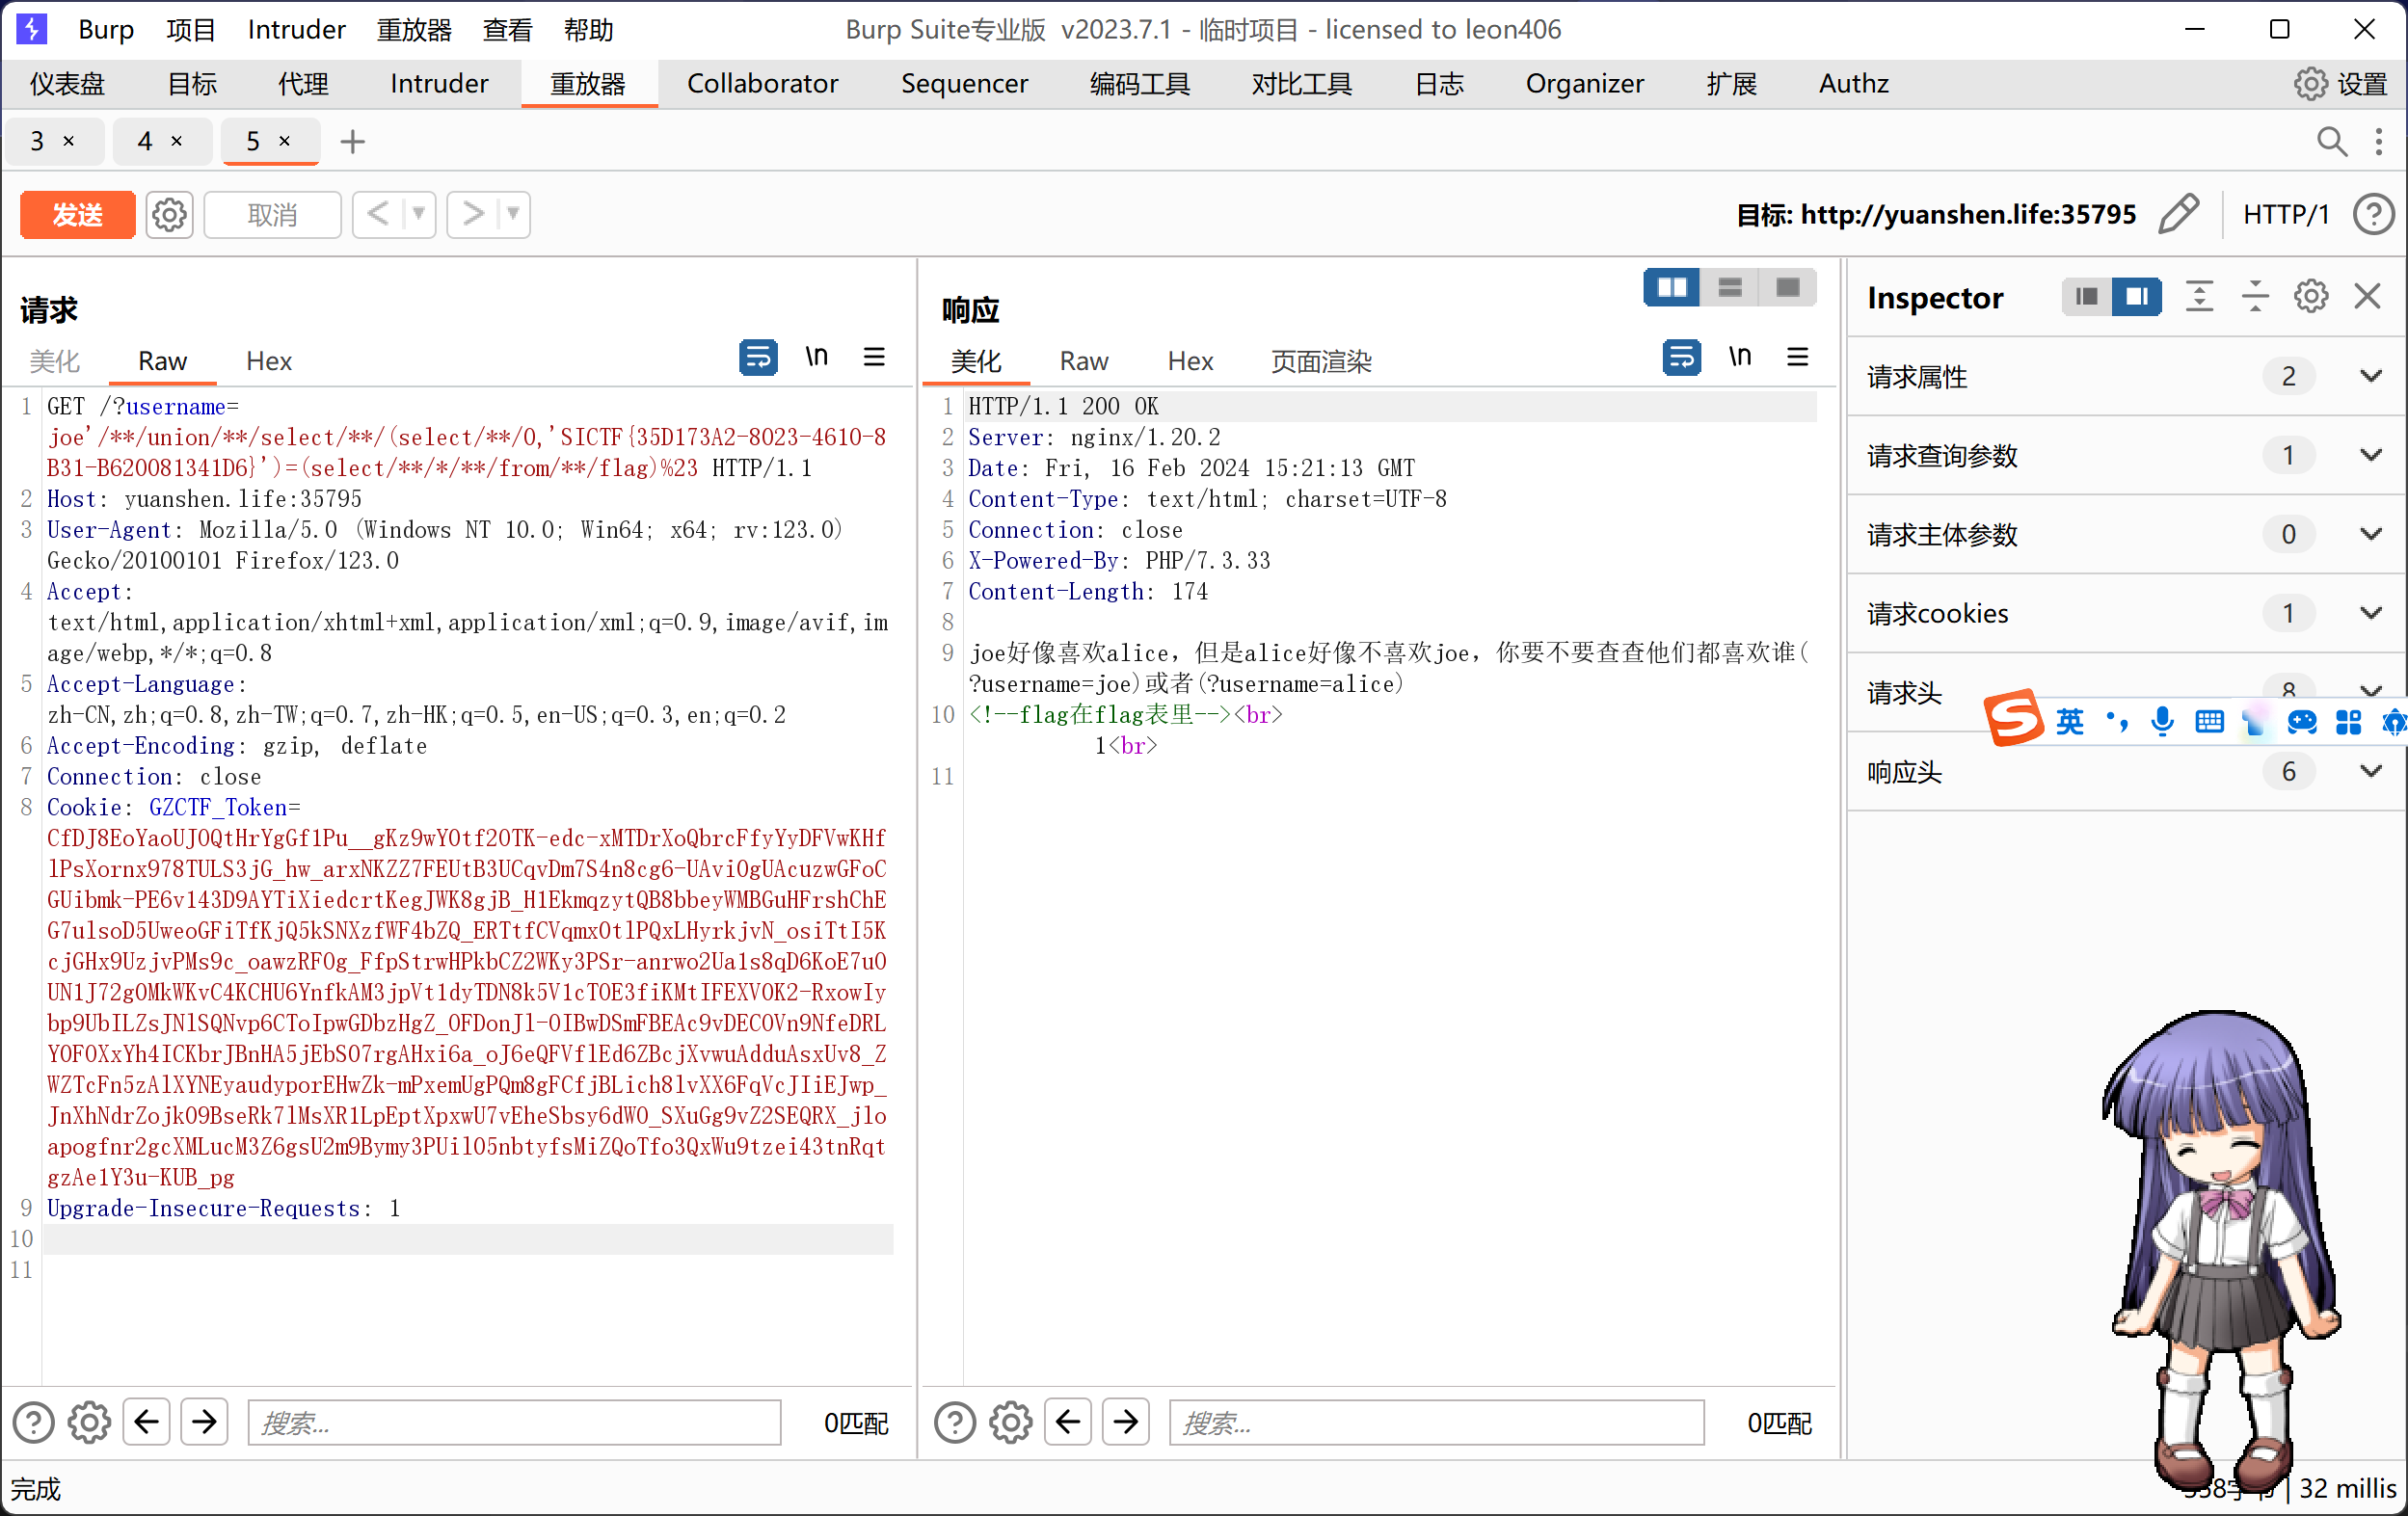The width and height of the screenshot is (2408, 1516).
Task: Close the Inspector panel
Action: pyautogui.click(x=2367, y=296)
